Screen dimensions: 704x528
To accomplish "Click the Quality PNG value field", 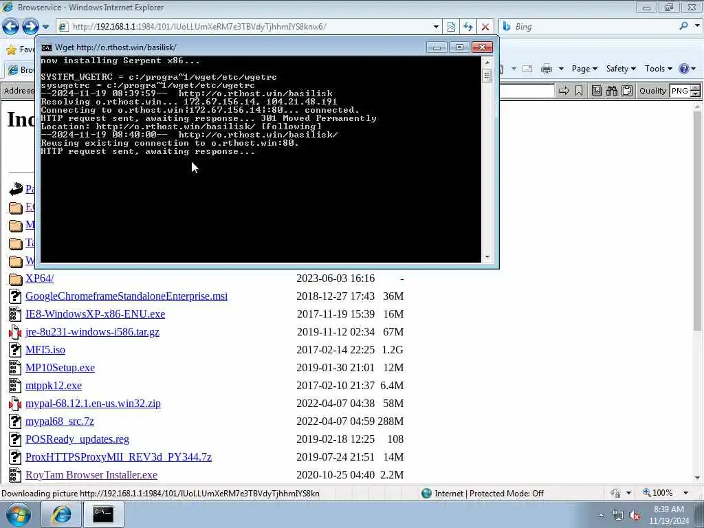I will [680, 91].
